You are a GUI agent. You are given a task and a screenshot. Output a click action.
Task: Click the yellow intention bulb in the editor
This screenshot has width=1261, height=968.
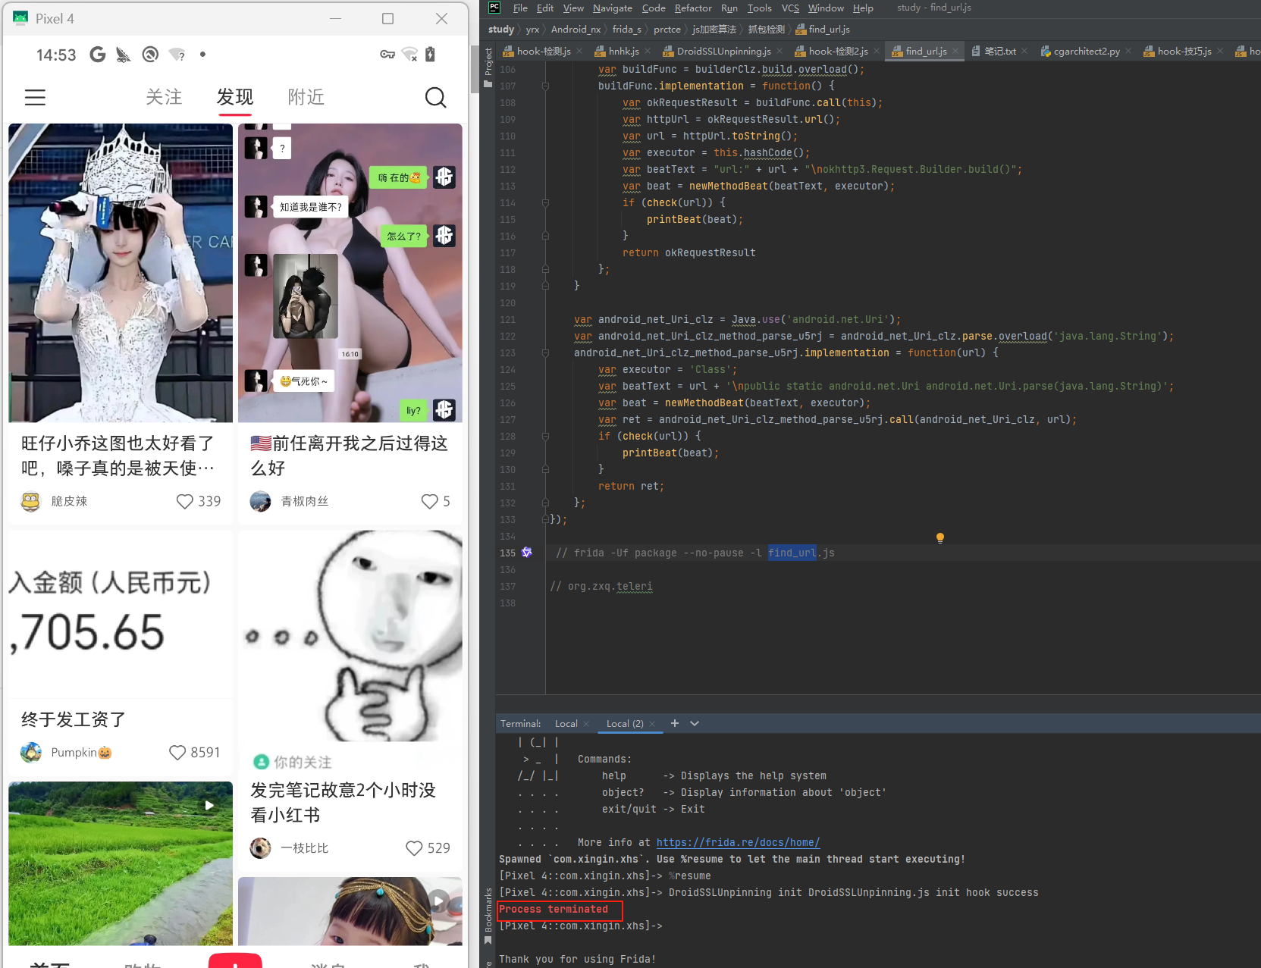[x=939, y=537]
